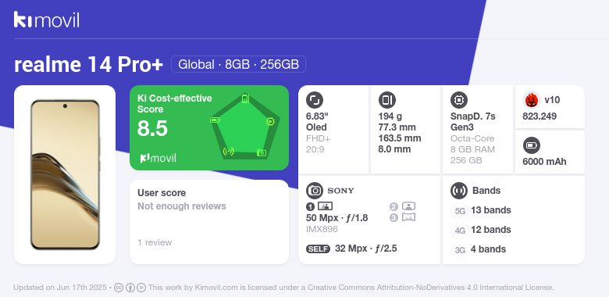Click the SELF selfie camera badge
Viewport: 609px width, 297px height.
coord(318,249)
